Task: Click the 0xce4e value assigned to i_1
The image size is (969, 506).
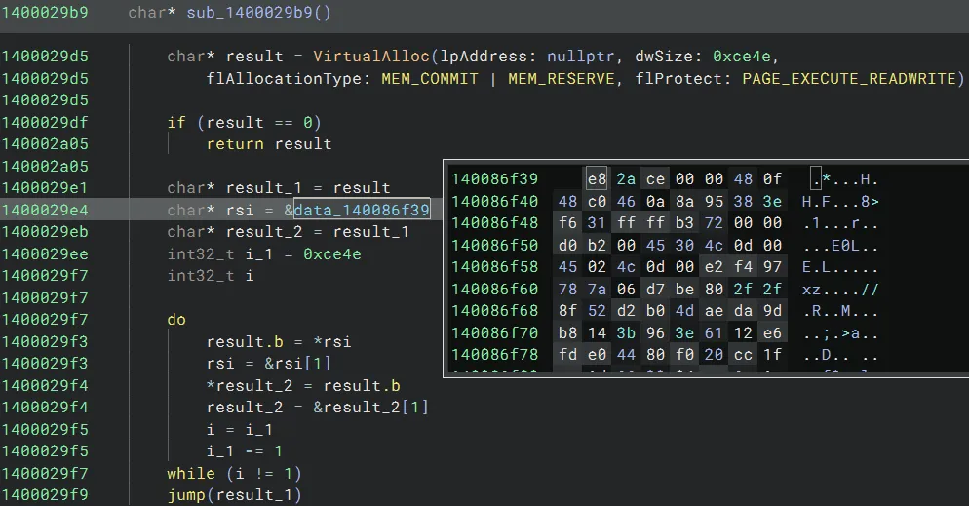Action: 331,253
